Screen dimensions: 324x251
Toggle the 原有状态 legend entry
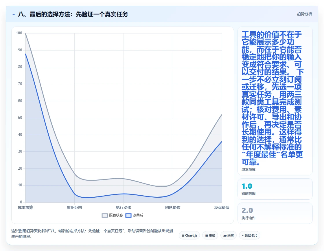coord(112,215)
